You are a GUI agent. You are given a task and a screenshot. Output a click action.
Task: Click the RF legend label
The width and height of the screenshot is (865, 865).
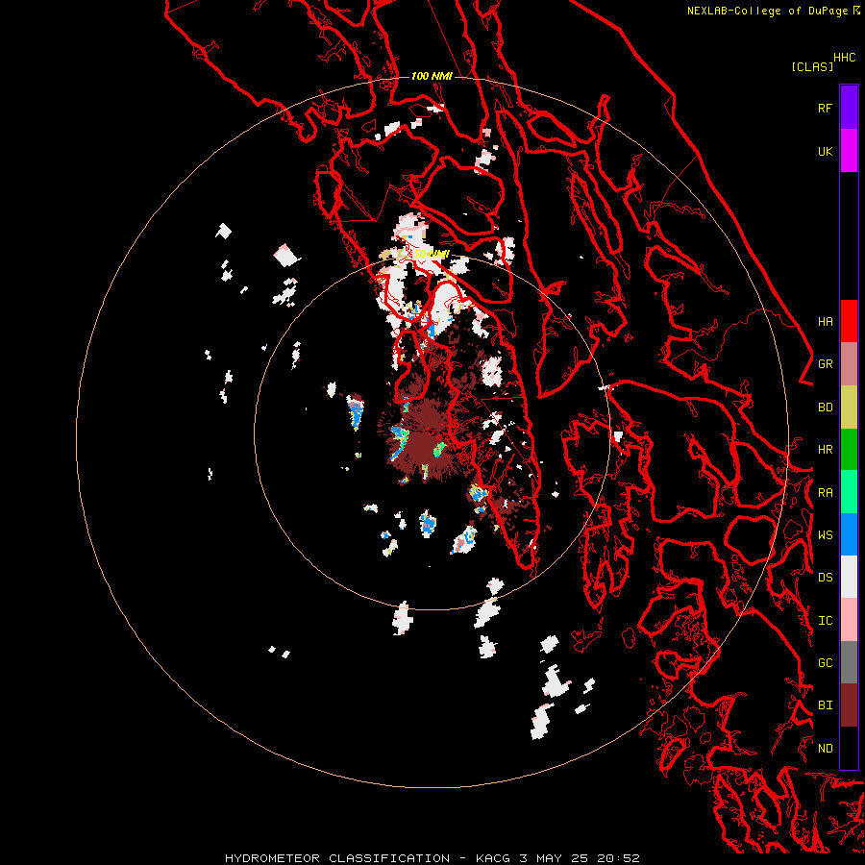[x=825, y=108]
